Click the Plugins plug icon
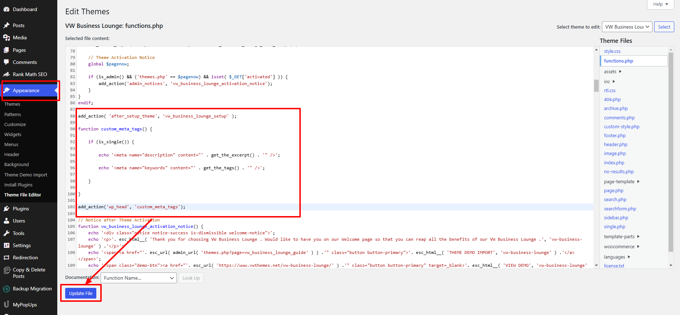This screenshot has height=315, width=680. coord(6,209)
